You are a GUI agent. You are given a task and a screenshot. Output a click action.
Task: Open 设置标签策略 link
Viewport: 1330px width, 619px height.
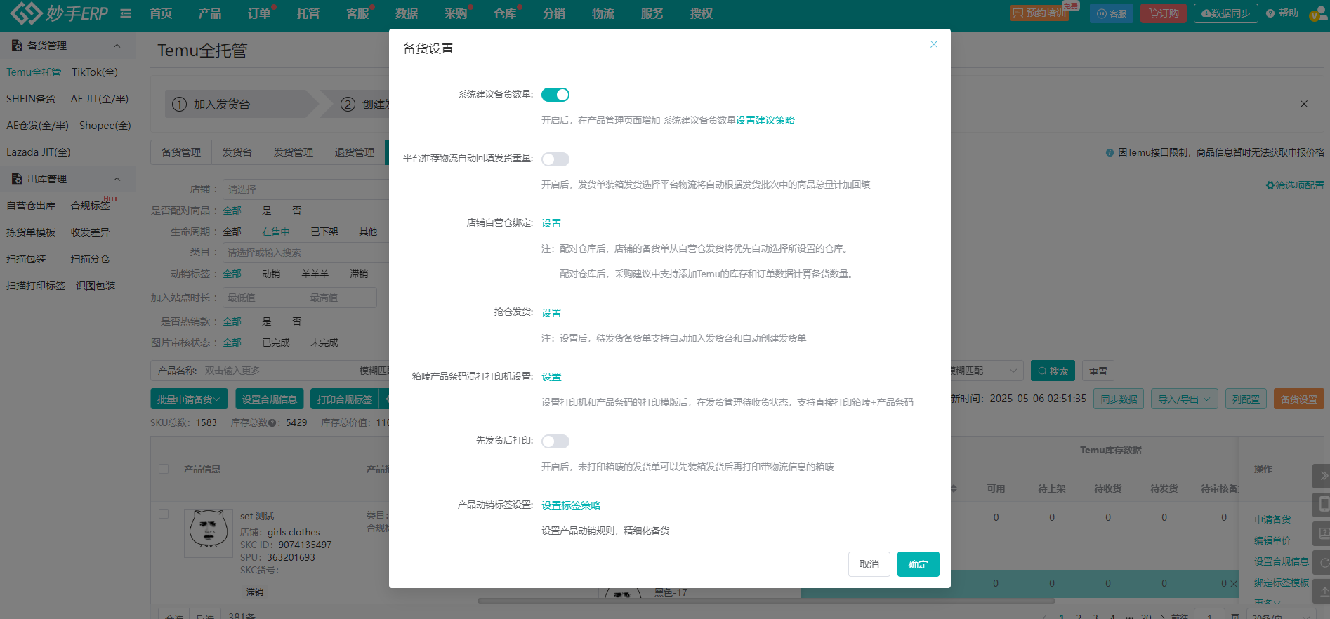pos(571,505)
